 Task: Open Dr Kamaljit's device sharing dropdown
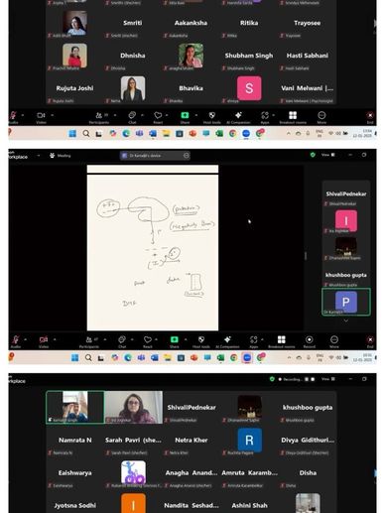pos(187,156)
